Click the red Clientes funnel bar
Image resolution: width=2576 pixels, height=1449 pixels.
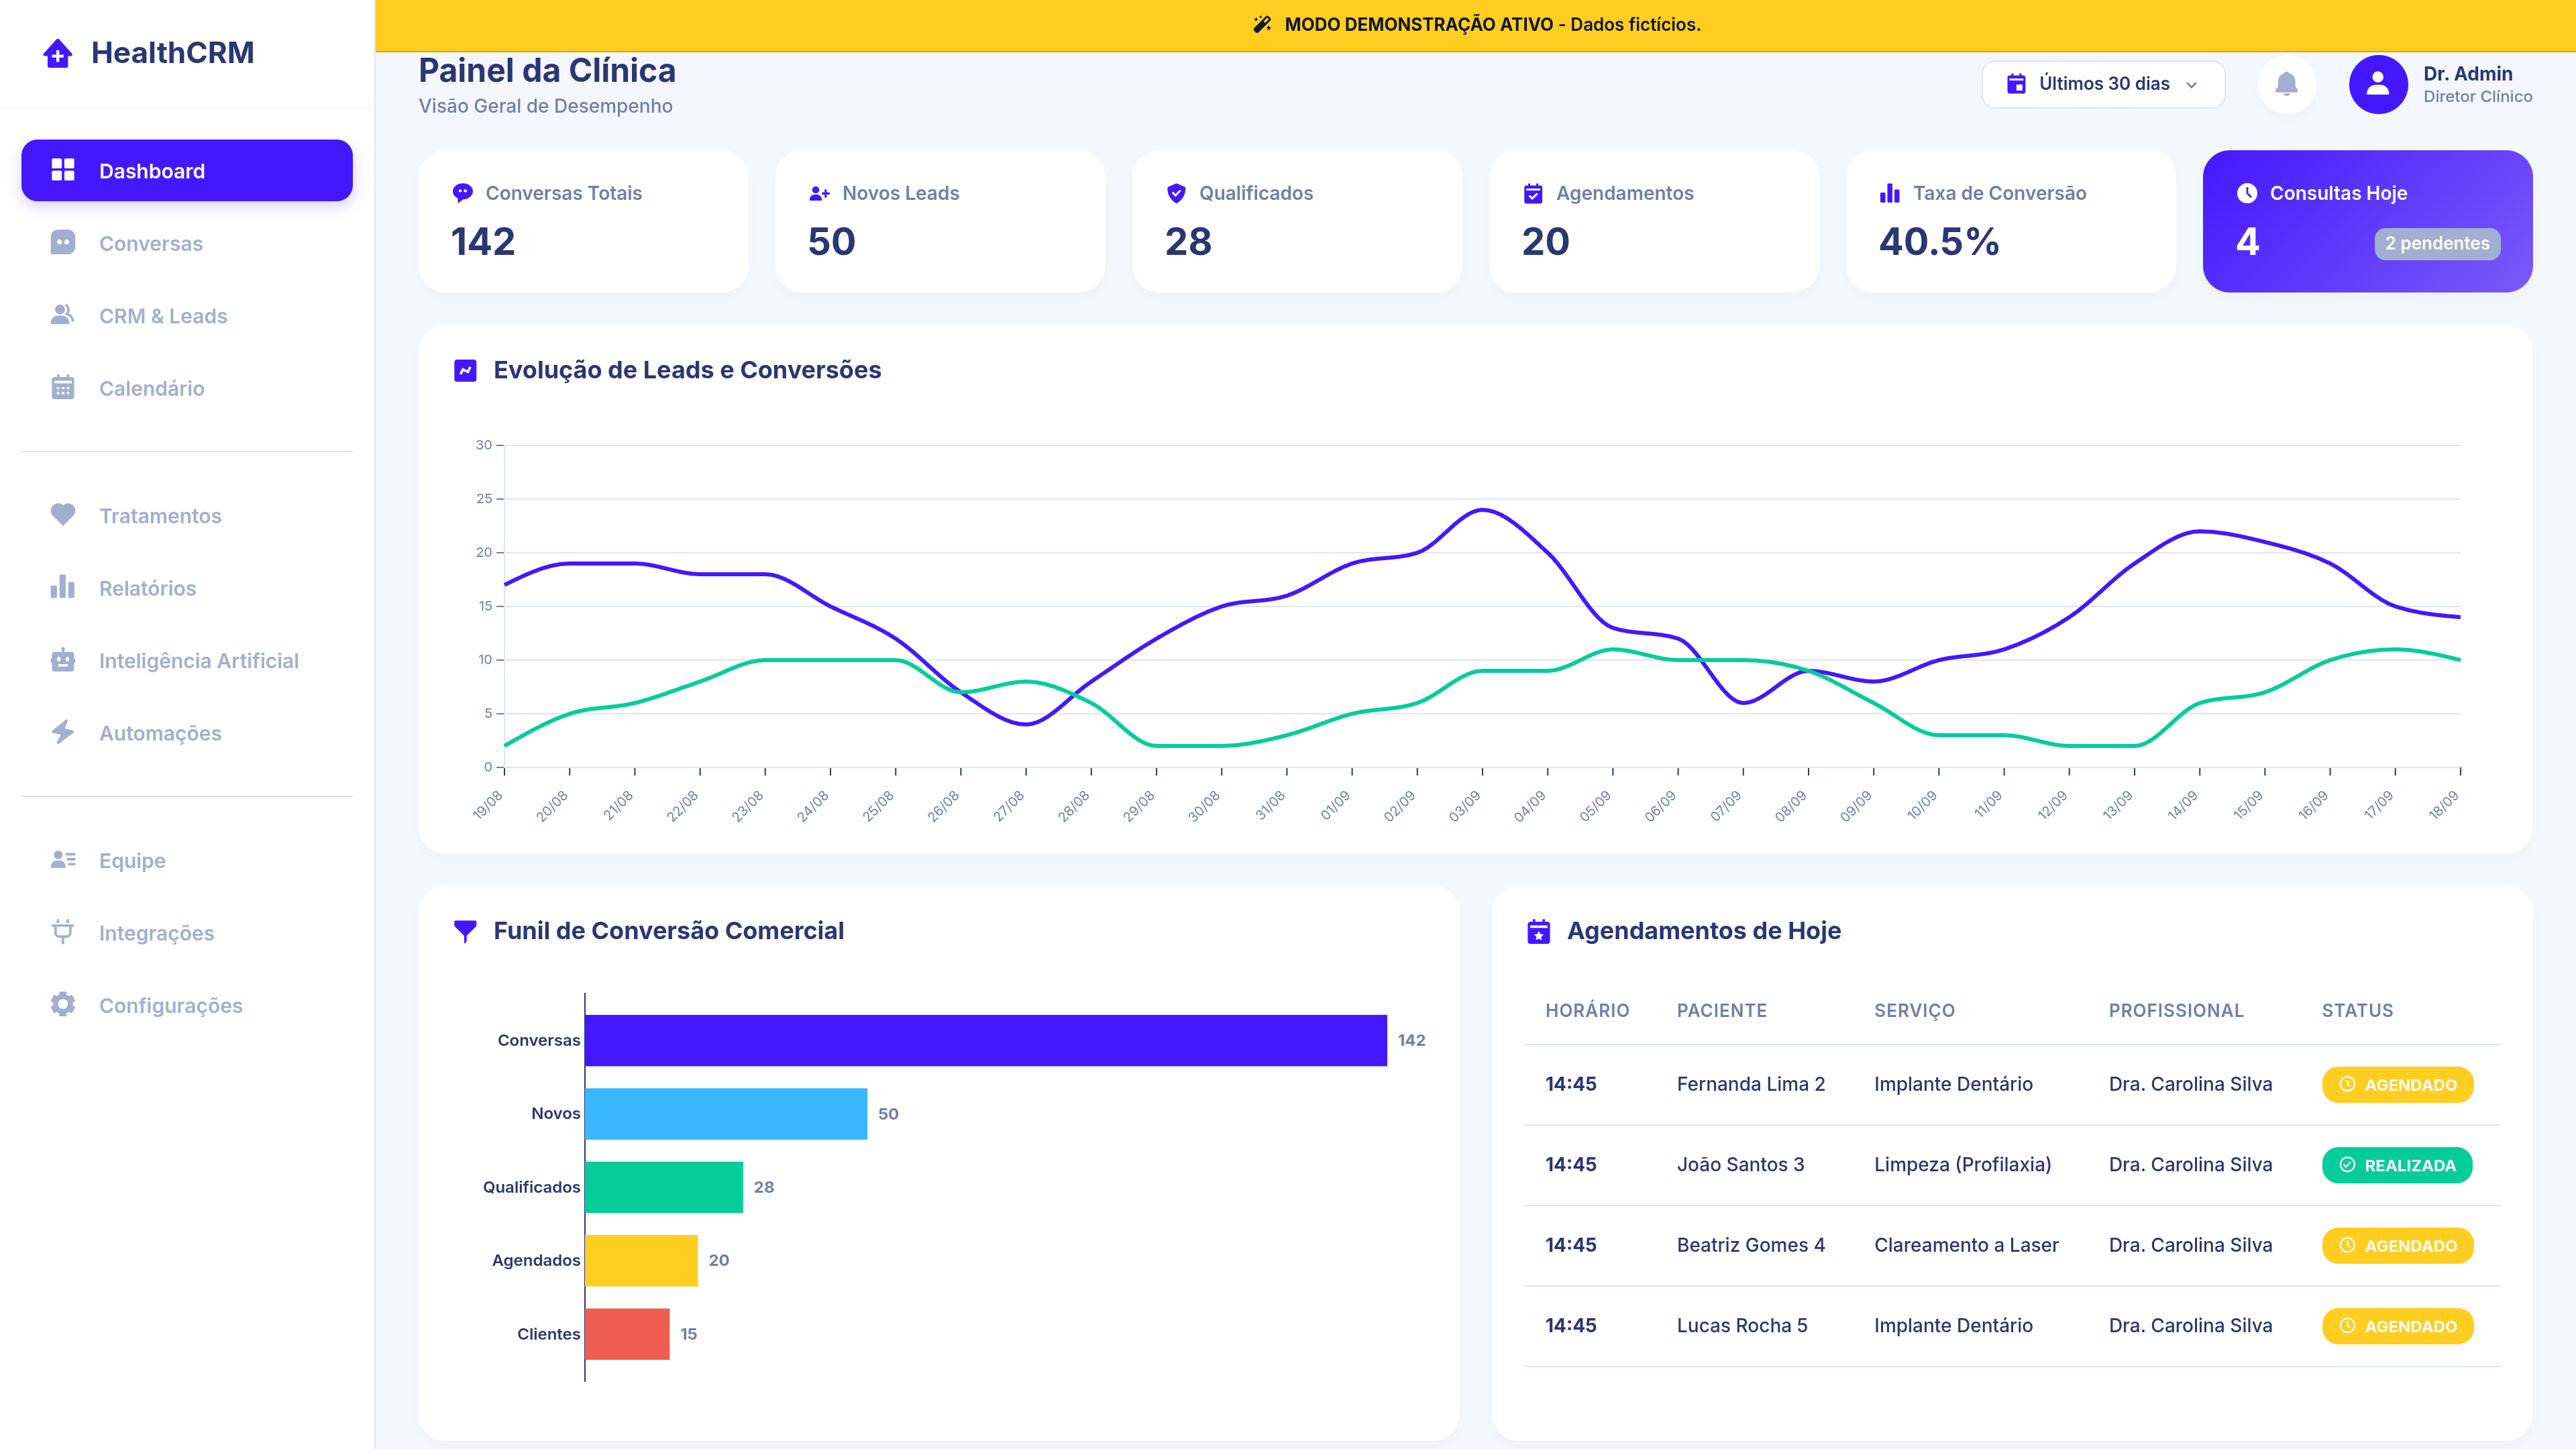tap(627, 1334)
